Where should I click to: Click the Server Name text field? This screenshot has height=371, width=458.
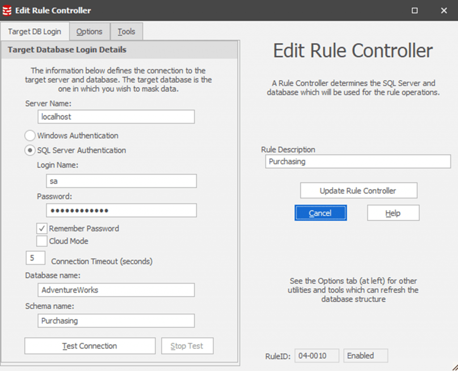[116, 116]
